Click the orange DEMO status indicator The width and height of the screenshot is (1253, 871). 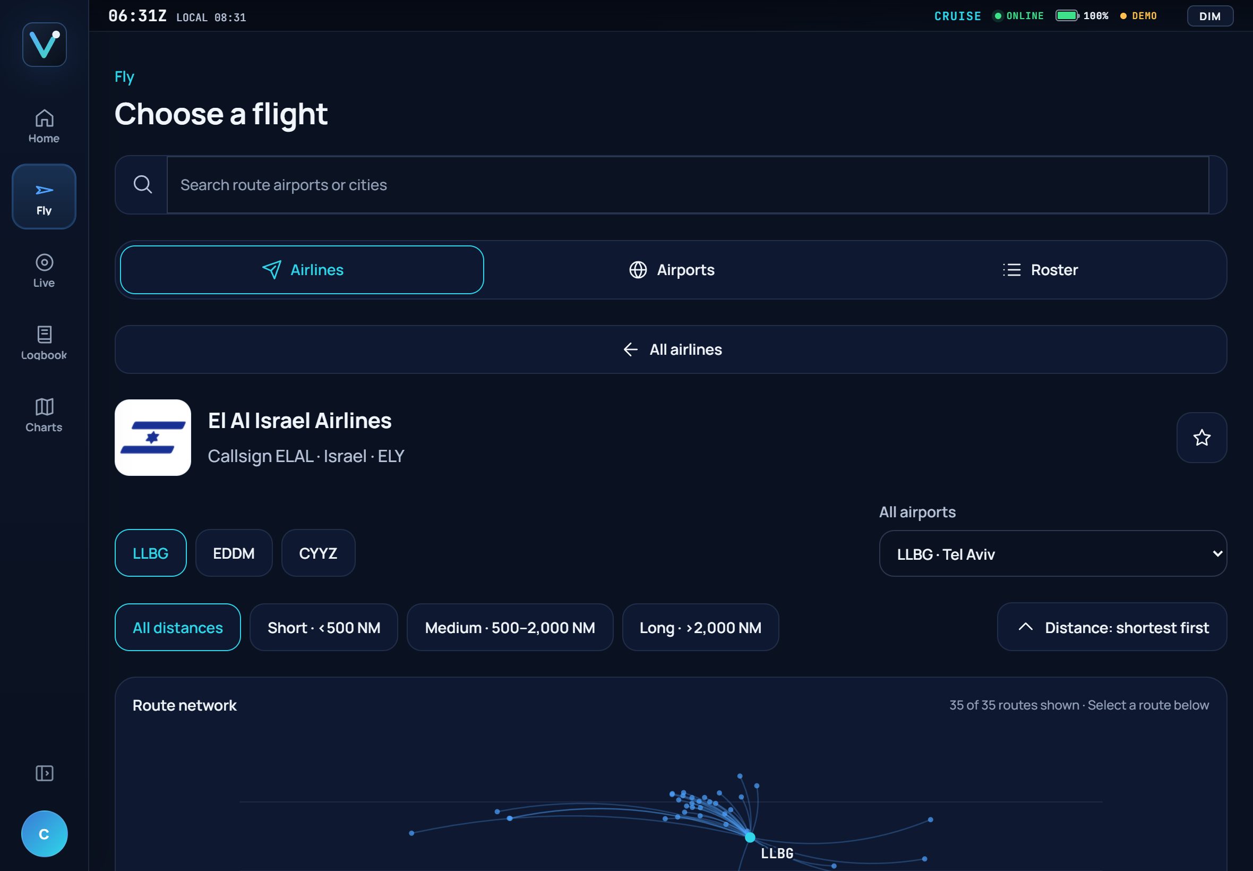(x=1138, y=16)
